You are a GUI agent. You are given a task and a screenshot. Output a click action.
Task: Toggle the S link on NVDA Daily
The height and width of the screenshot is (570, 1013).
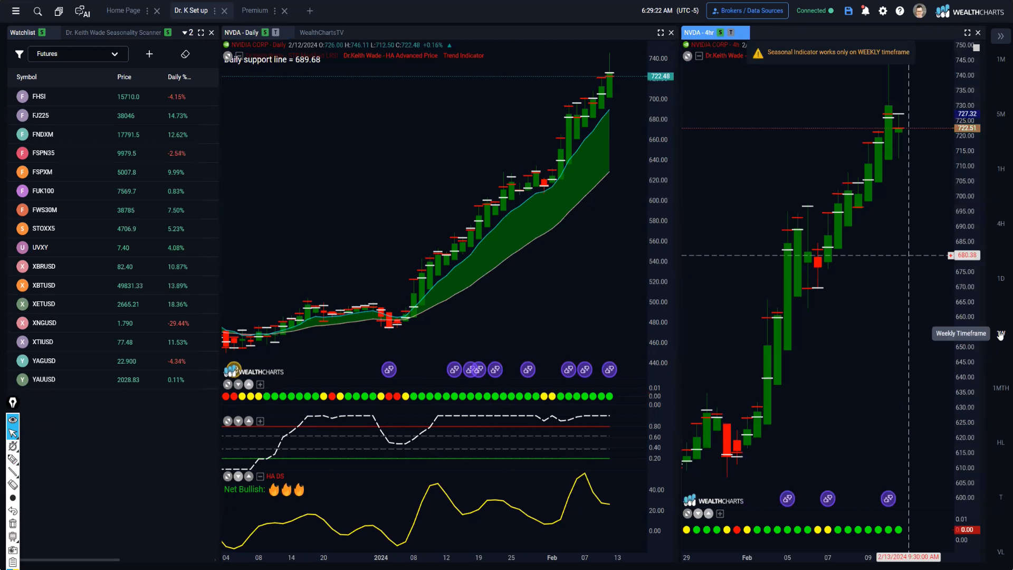click(x=265, y=33)
